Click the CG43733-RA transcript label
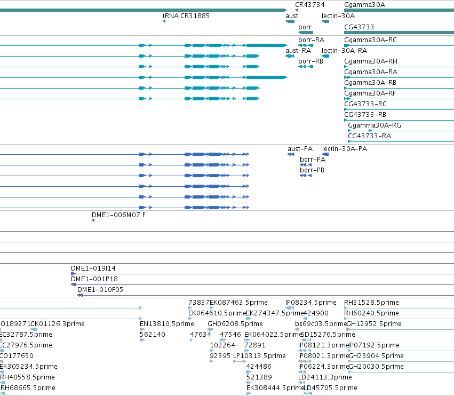The height and width of the screenshot is (396, 454). click(x=369, y=136)
